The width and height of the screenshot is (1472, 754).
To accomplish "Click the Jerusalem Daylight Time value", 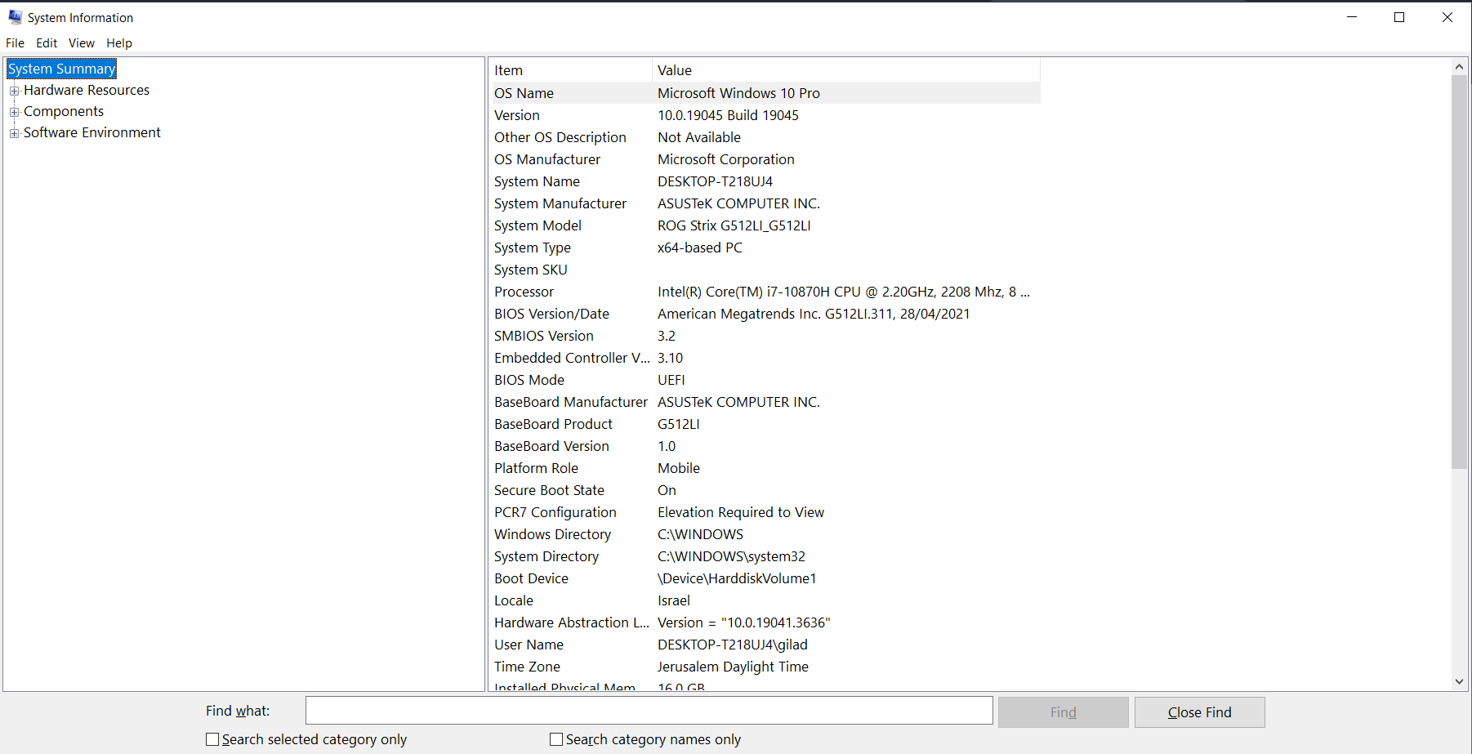I will click(733, 667).
